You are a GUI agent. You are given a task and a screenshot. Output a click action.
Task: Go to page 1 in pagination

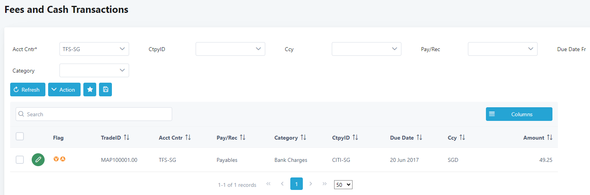(296, 184)
